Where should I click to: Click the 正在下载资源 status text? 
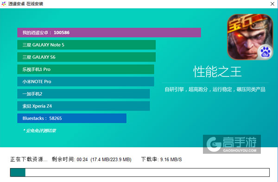(29, 159)
